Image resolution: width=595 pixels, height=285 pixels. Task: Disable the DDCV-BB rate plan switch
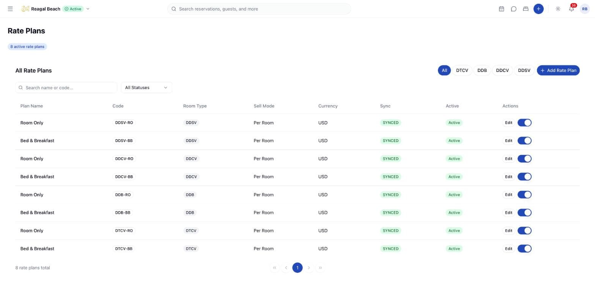click(x=524, y=176)
